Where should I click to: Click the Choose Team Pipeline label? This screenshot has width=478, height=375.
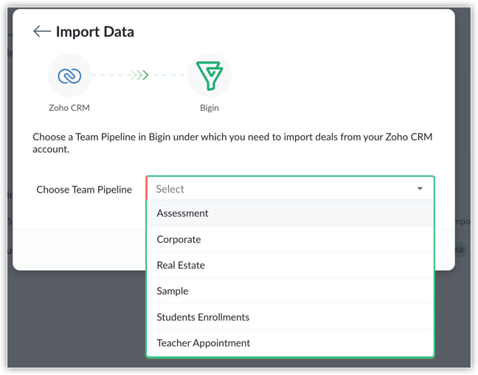(x=84, y=190)
